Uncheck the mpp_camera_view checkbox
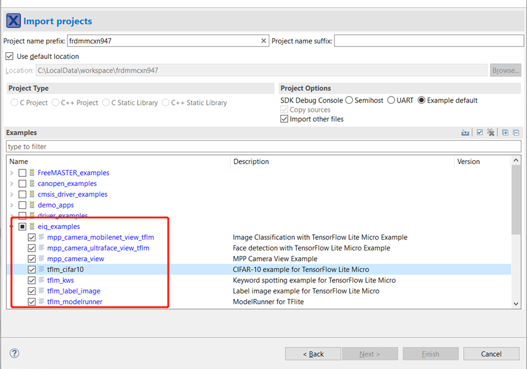Screen dimensions: 527x369 coord(31,259)
